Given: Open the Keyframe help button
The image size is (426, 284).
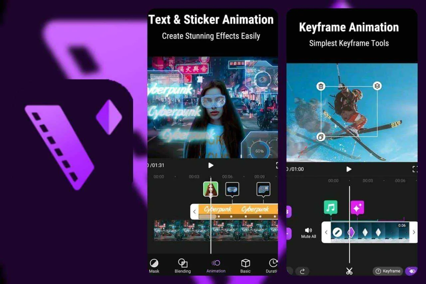Looking at the screenshot, I should pyautogui.click(x=388, y=271).
